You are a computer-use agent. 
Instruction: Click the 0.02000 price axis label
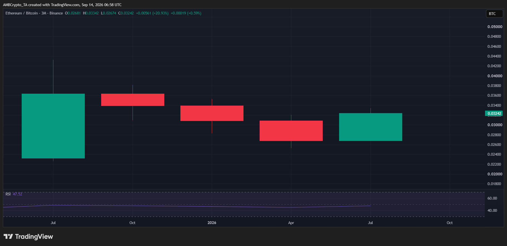pos(495,174)
